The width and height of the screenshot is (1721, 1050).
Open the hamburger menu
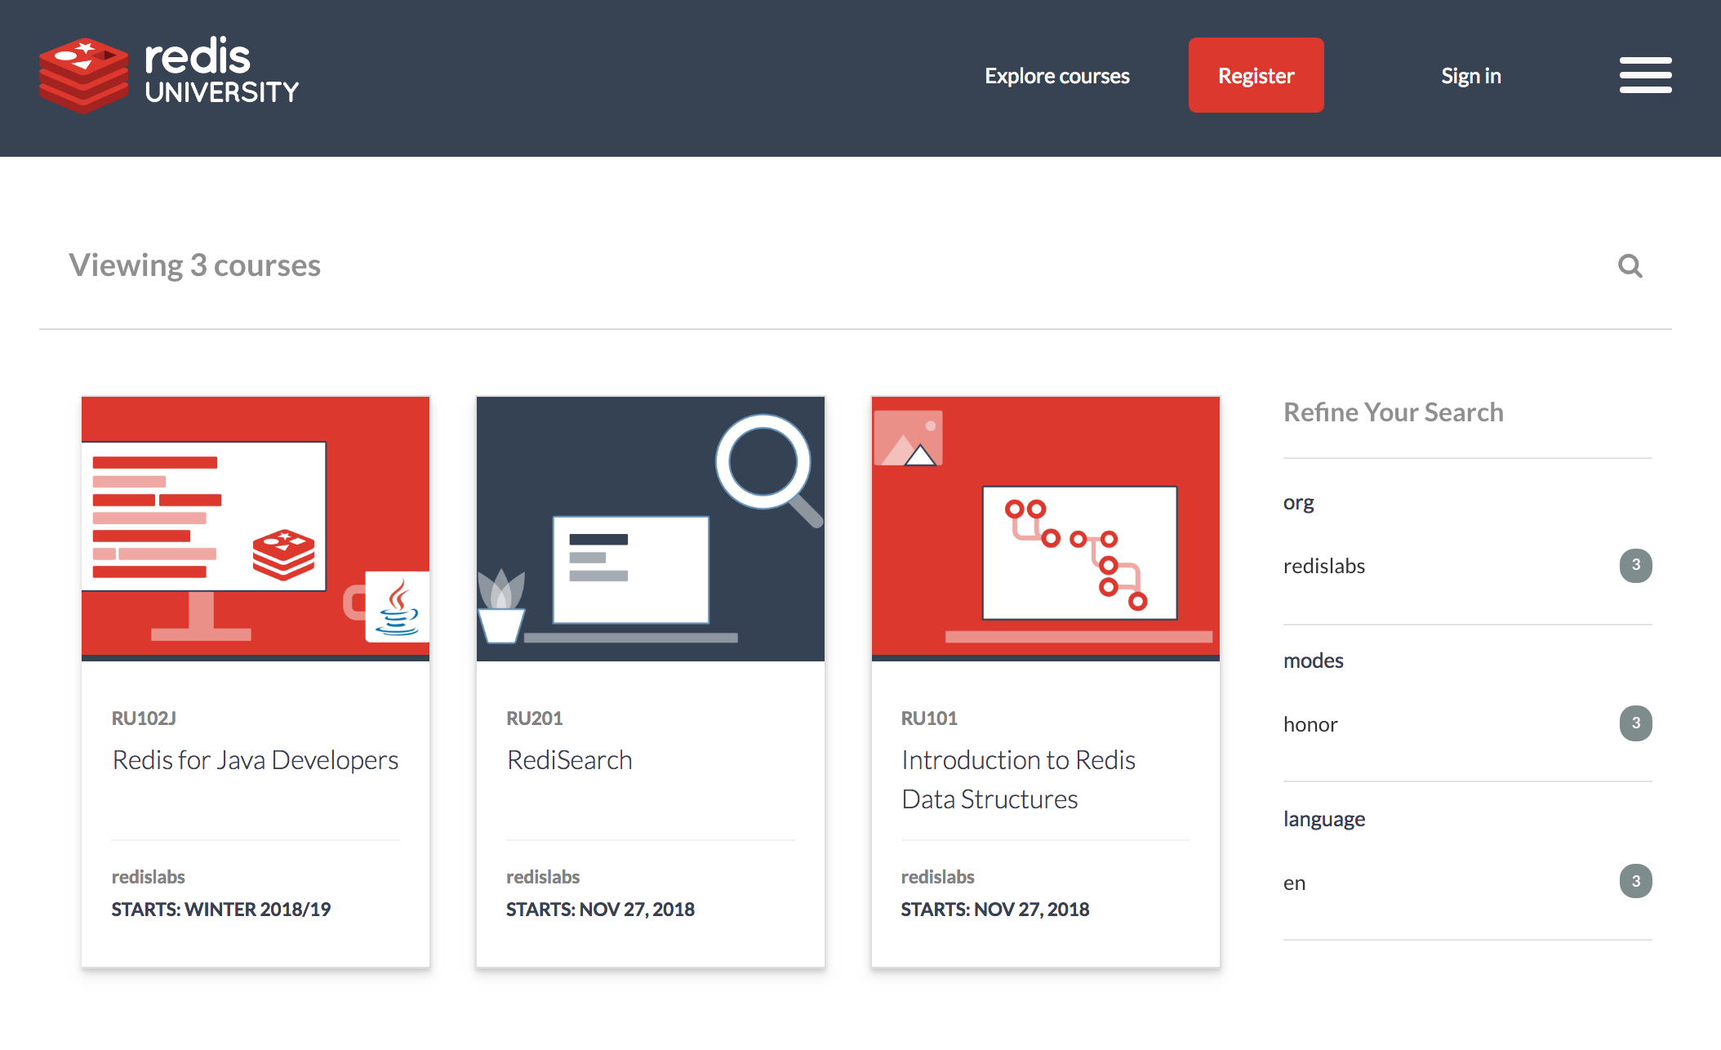point(1645,75)
